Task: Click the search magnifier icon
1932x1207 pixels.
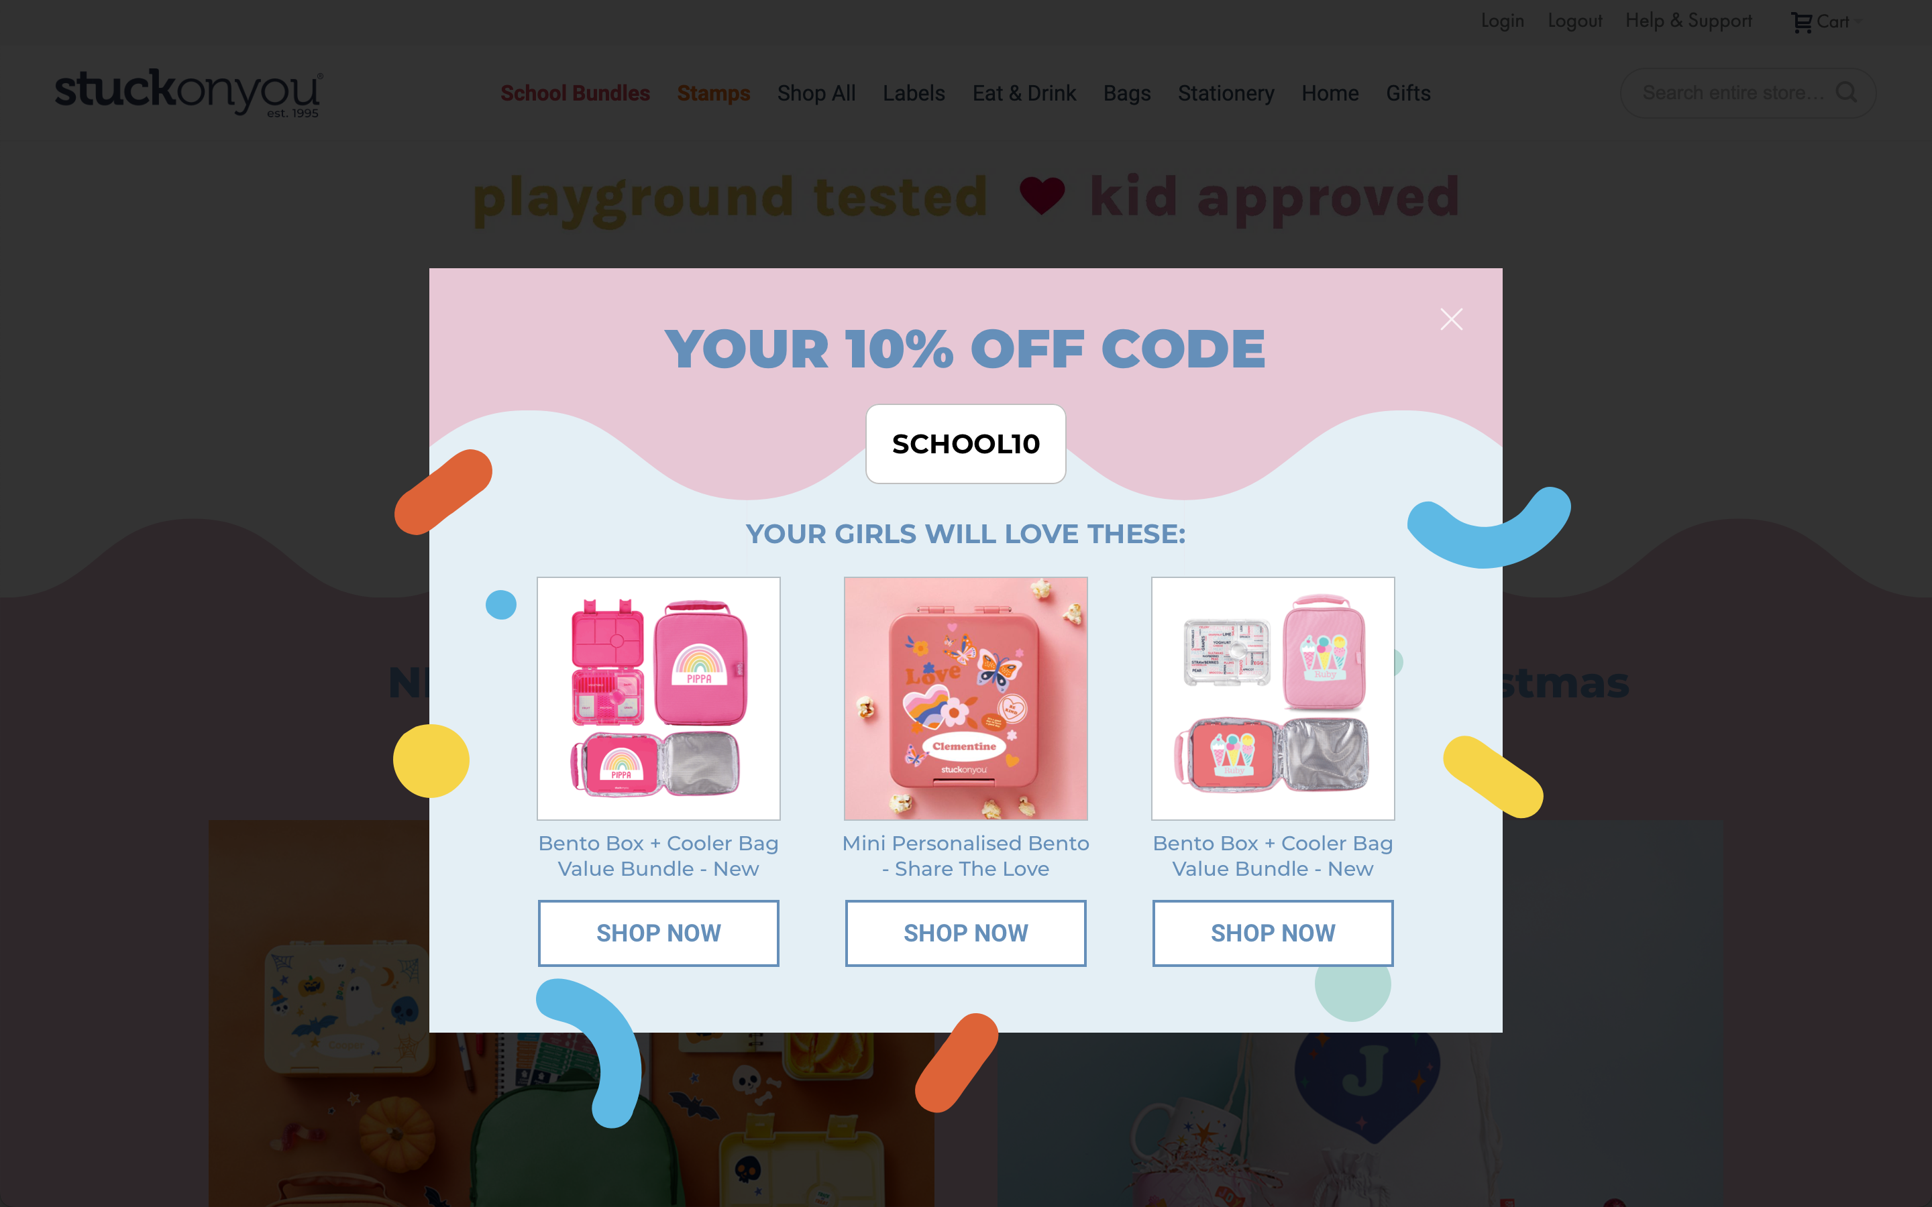Action: (1847, 92)
